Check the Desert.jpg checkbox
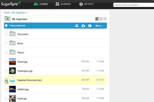154x102 pixels. [x=6, y=62]
